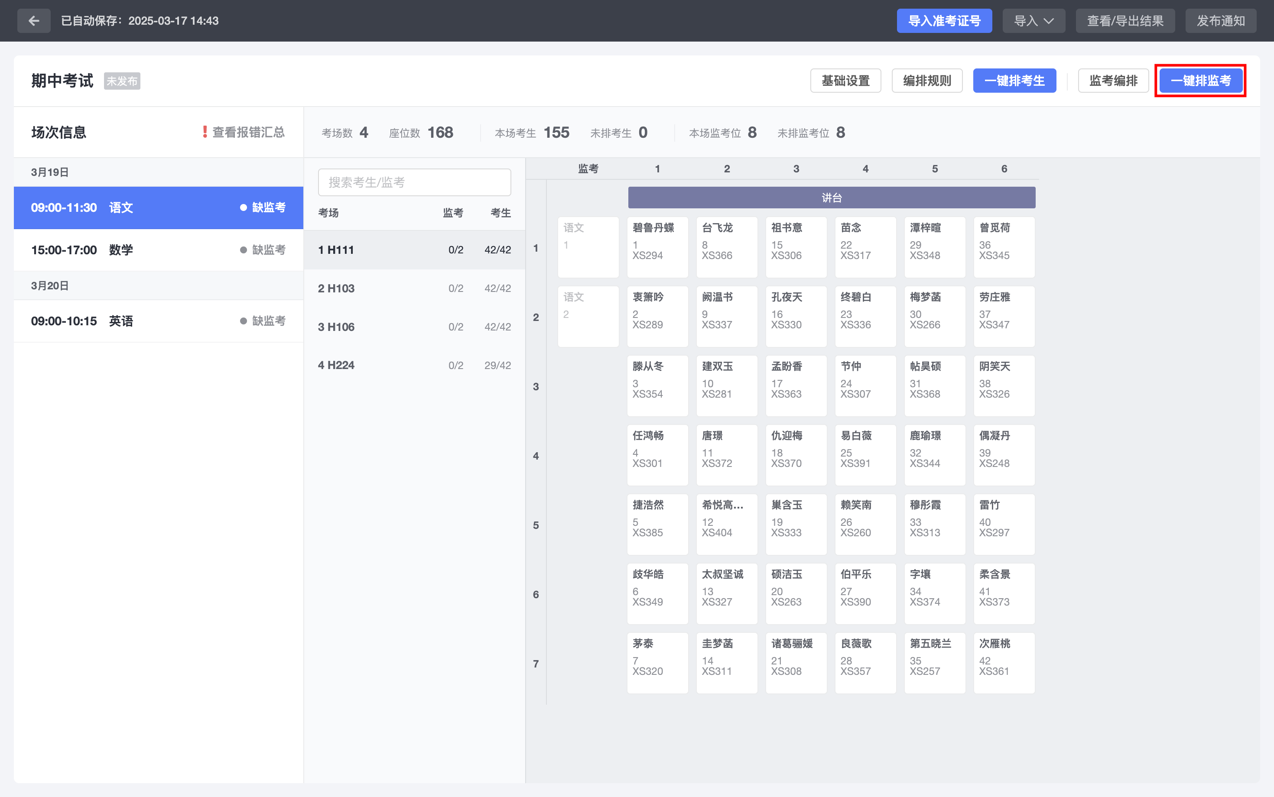Select student seat 孟盼香 XS363
This screenshot has height=797, width=1274.
tap(796, 386)
